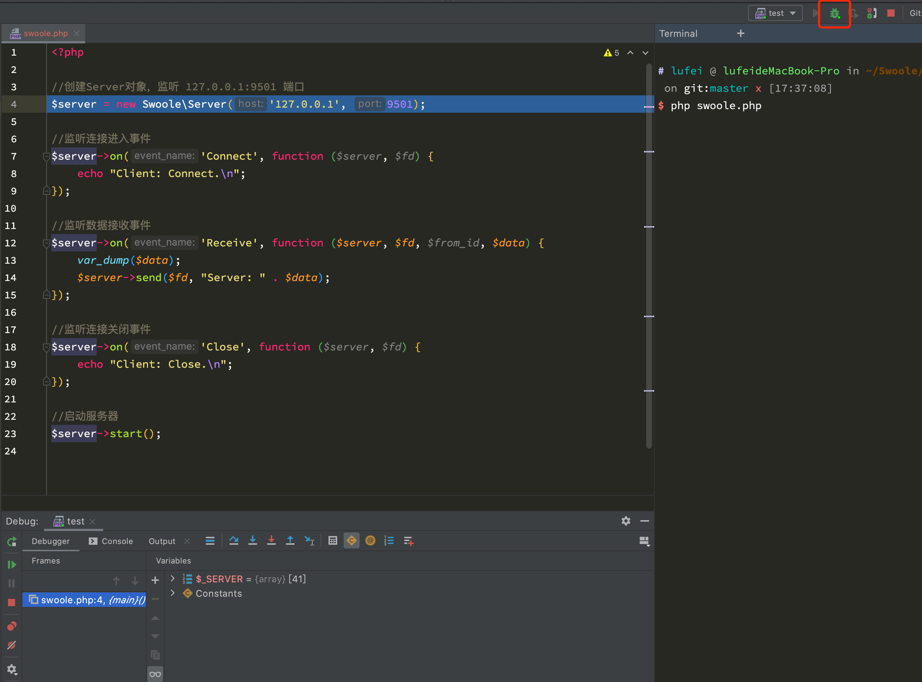Screen dimensions: 922x682
Task: Open the test run configuration dropdown
Action: (775, 13)
